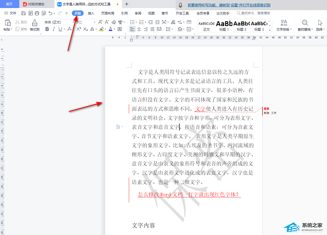Screen dimensions: 327x235
Task: Open the 审阅 (Review) ribbon tab
Action: coord(138,13)
